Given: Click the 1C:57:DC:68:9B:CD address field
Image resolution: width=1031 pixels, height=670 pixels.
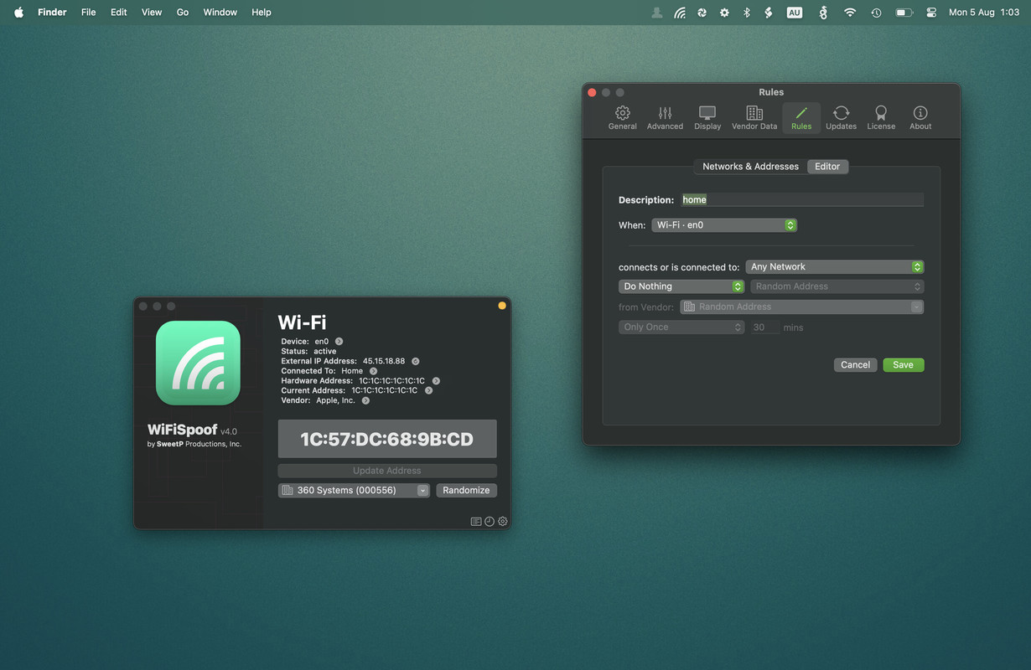Looking at the screenshot, I should tap(387, 439).
